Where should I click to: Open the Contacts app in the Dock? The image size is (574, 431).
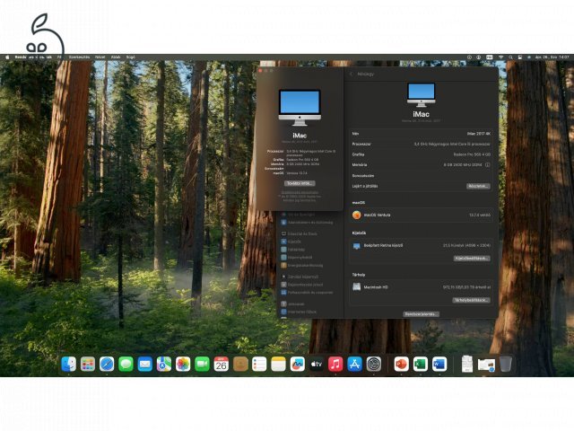(240, 365)
